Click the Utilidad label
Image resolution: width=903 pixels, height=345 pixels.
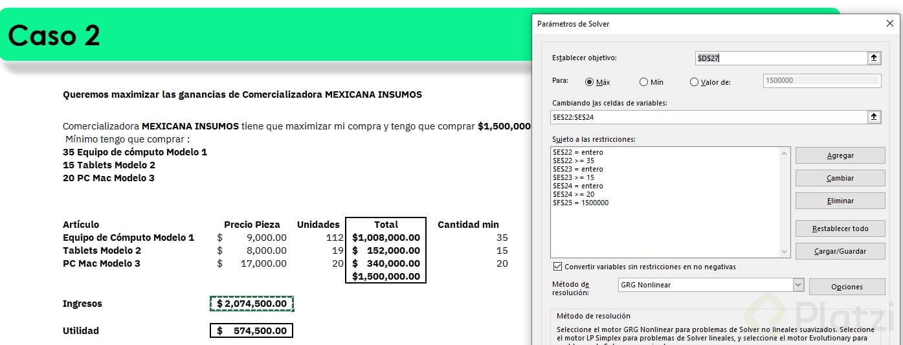pyautogui.click(x=81, y=331)
